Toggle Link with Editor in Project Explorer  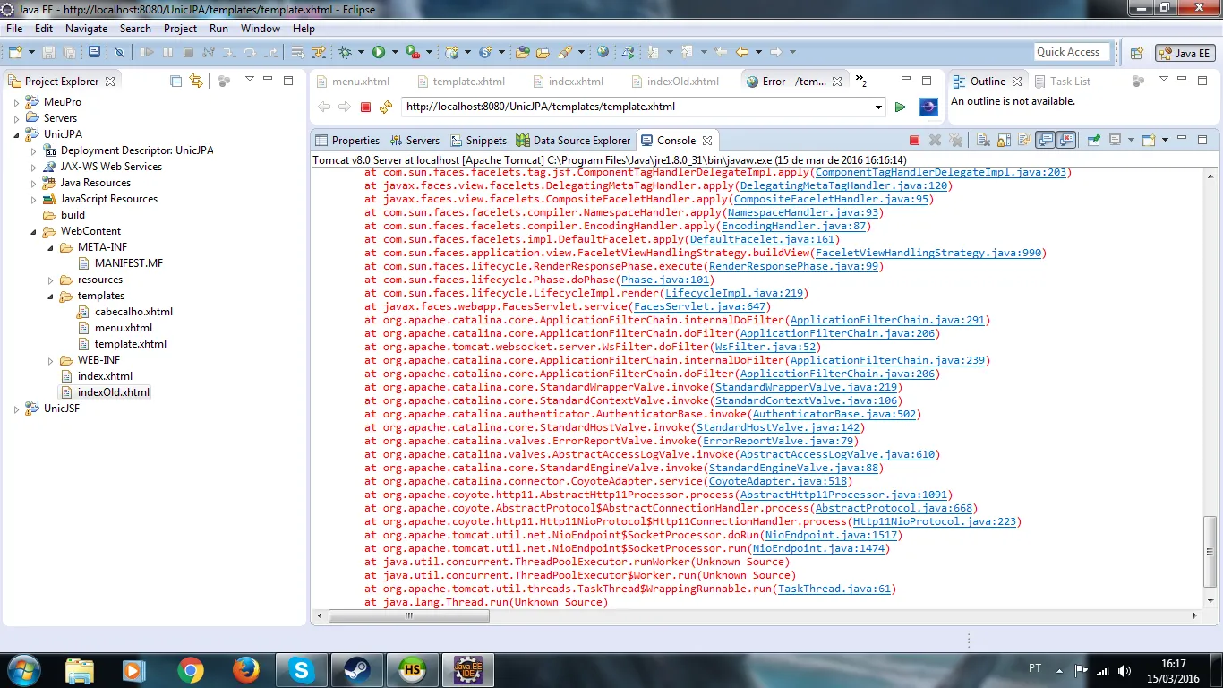pyautogui.click(x=196, y=82)
